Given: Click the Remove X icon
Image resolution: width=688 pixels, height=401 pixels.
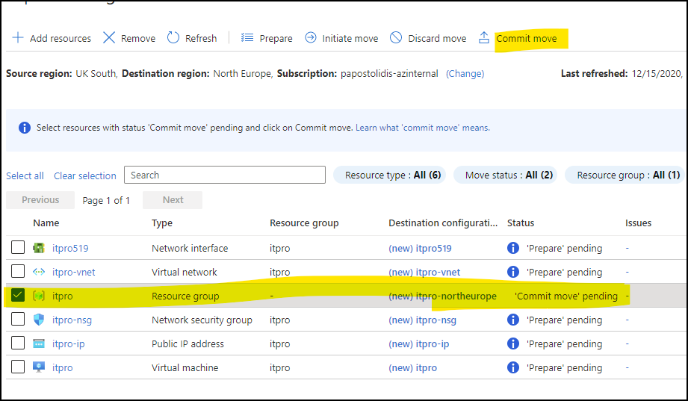Looking at the screenshot, I should [x=109, y=38].
